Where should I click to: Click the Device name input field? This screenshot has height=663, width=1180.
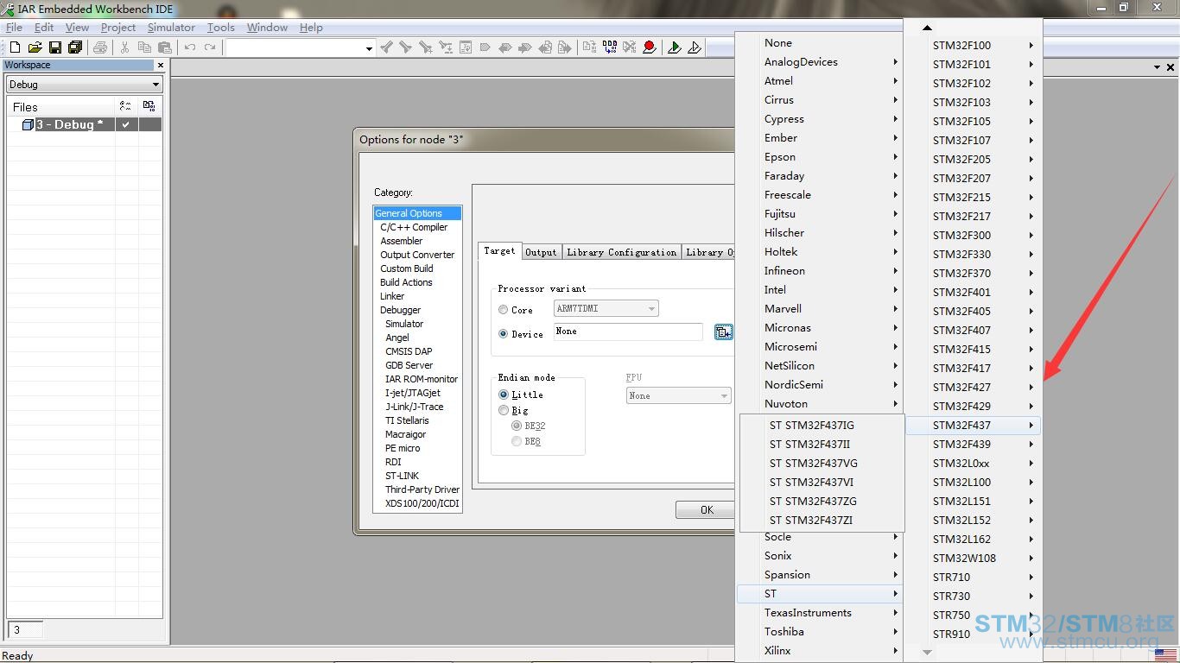coord(628,331)
